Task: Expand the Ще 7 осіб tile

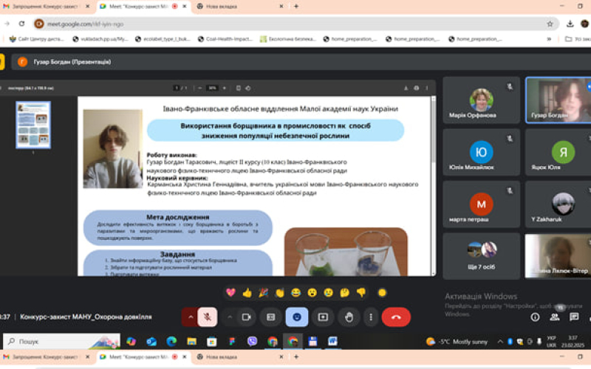Action: coord(482,256)
